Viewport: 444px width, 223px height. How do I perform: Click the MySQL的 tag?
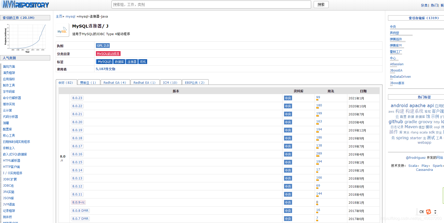(104, 62)
